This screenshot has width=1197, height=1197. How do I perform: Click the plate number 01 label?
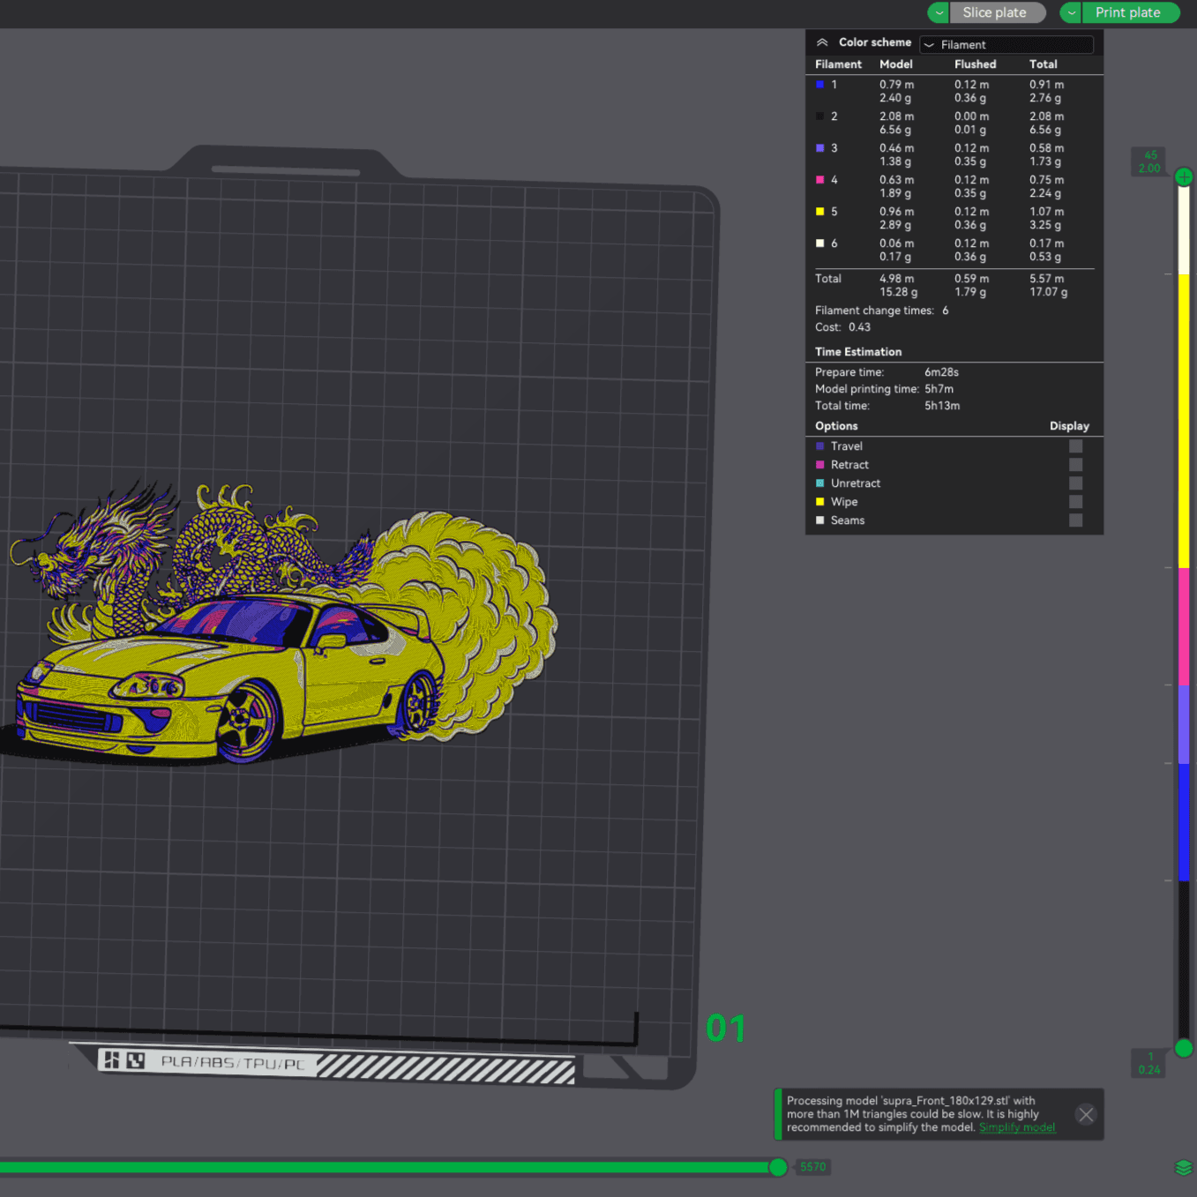tap(726, 1029)
